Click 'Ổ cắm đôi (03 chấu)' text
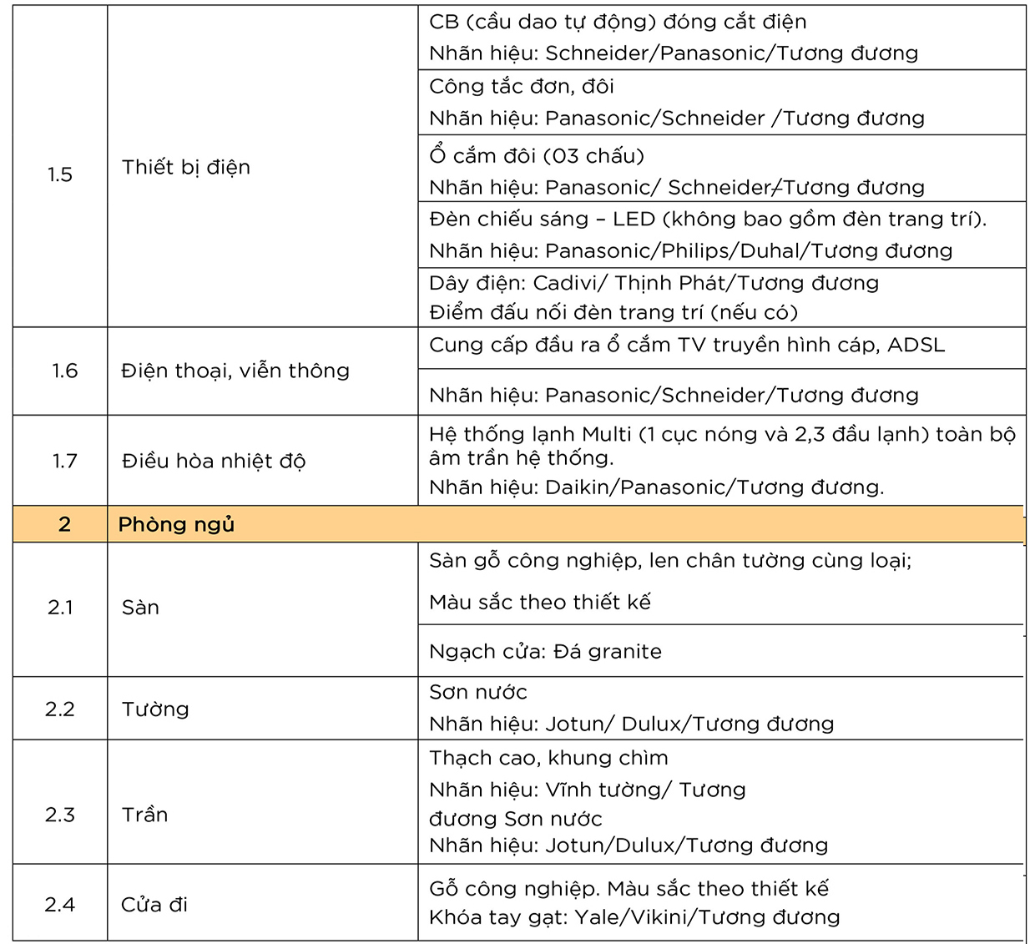1035x944 pixels. (536, 156)
